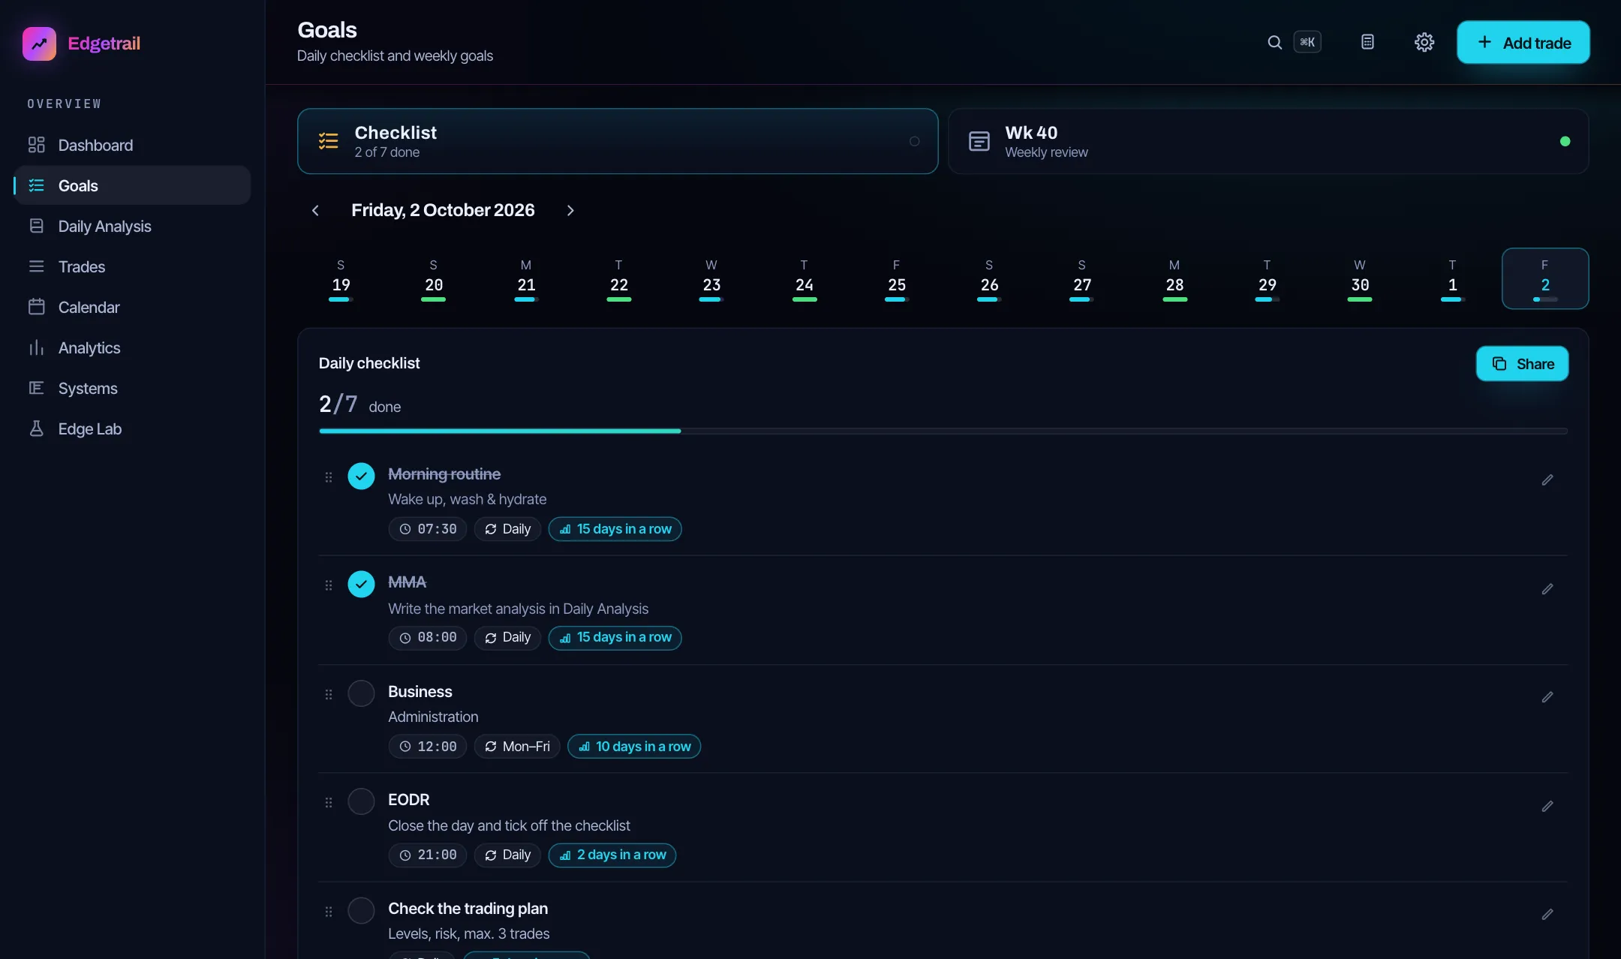Edit the MMA item with pencil icon
The height and width of the screenshot is (959, 1621).
click(x=1547, y=589)
